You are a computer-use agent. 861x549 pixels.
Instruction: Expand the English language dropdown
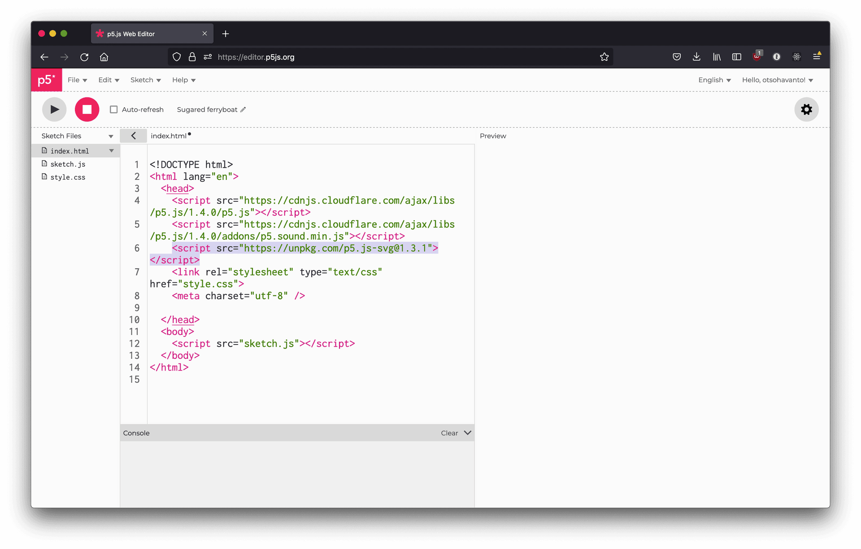coord(714,80)
